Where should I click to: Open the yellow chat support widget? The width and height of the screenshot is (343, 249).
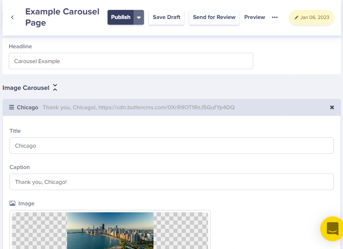[x=332, y=228]
